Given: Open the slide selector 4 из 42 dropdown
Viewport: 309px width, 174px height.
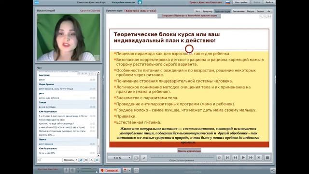Looking at the screenshot, I should pyautogui.click(x=119, y=158).
